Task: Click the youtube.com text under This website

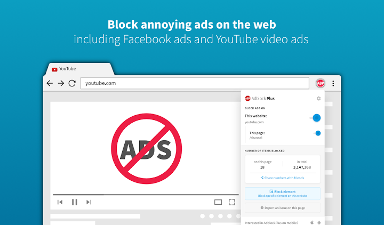Action: [x=254, y=122]
